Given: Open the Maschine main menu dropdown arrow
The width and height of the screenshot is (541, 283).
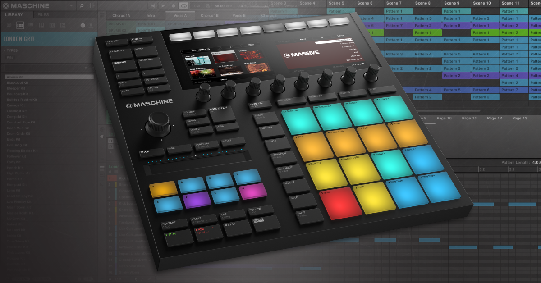Looking at the screenshot, I should 70,6.
